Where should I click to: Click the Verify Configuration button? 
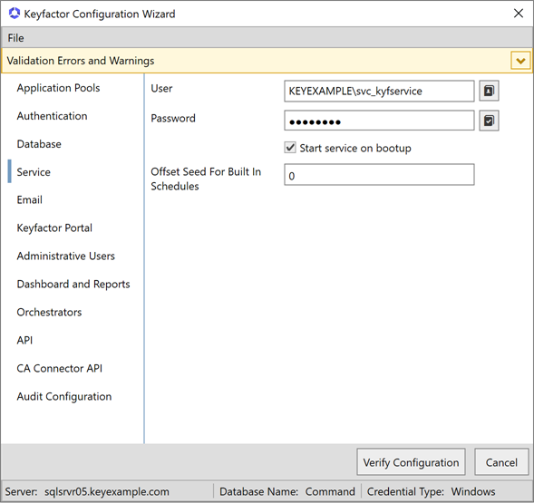point(411,462)
